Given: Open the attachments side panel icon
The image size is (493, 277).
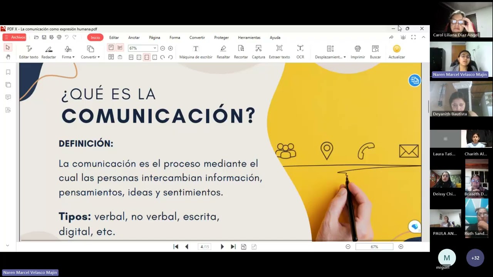Looking at the screenshot, I should point(8,110).
